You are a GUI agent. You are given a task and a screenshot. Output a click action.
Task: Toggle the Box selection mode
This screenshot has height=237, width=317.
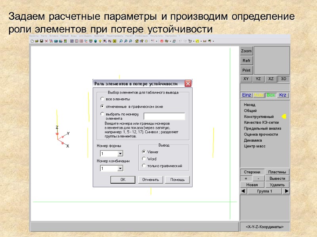[271, 95]
